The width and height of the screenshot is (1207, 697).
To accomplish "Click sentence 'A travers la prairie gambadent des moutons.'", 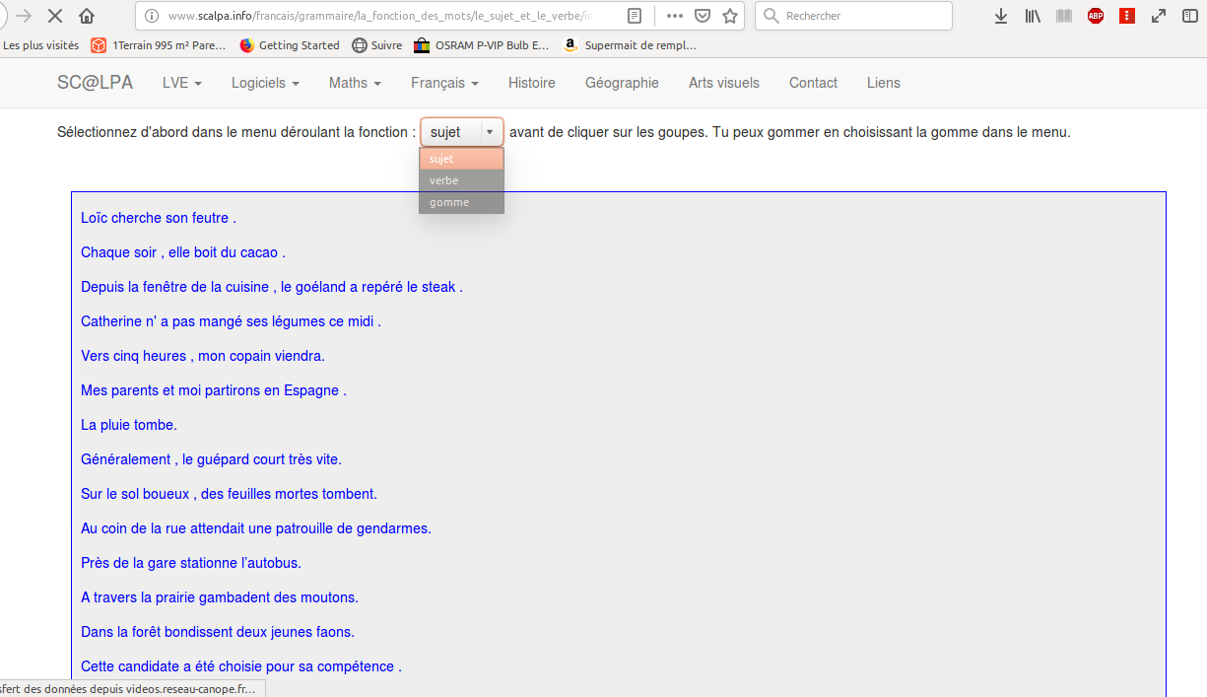I will point(220,597).
